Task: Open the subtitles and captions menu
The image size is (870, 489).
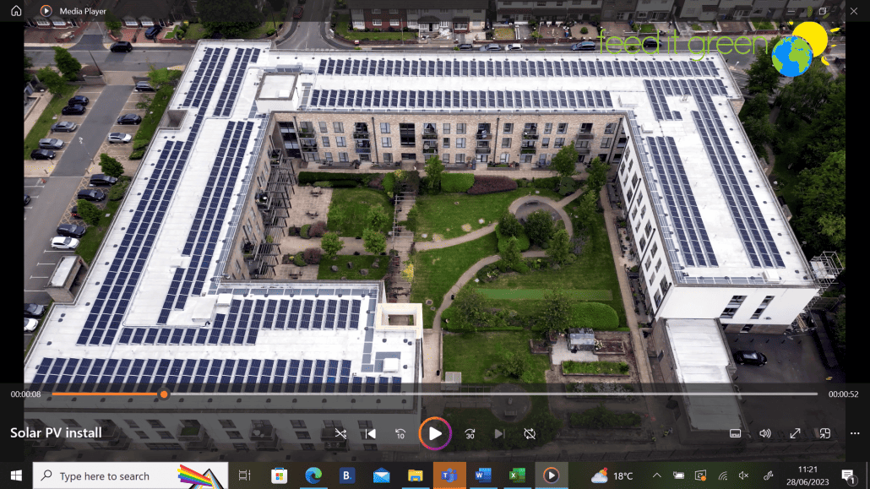Action: [x=735, y=433]
